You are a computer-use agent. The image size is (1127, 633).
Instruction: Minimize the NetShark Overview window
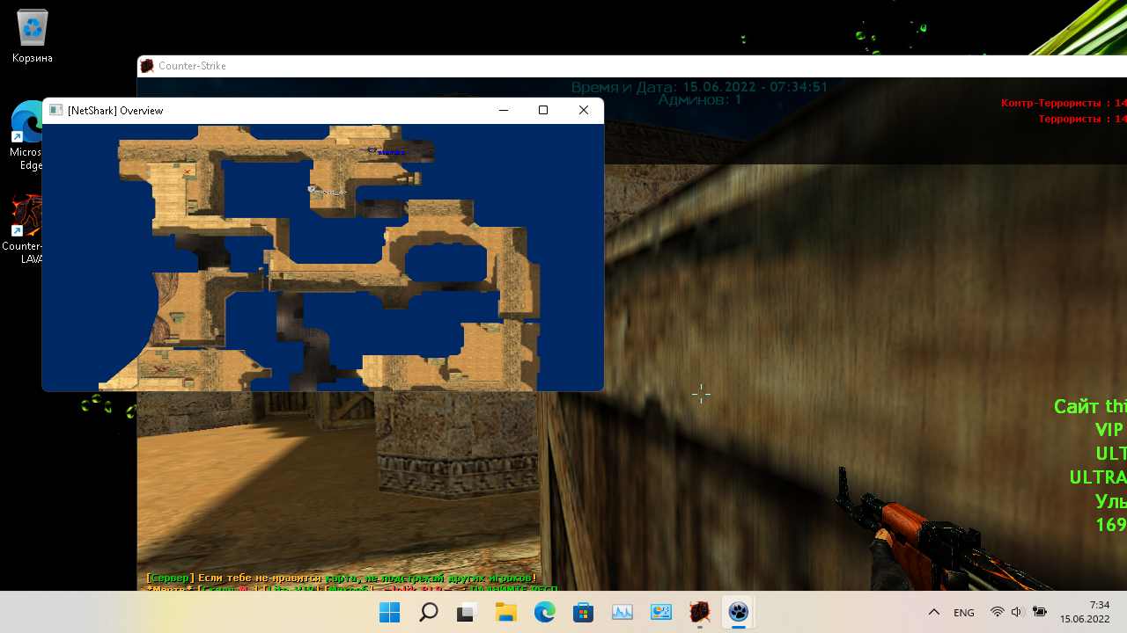click(504, 110)
